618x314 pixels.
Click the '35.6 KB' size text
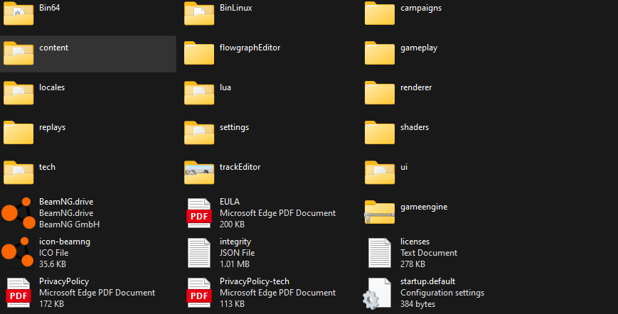(52, 264)
